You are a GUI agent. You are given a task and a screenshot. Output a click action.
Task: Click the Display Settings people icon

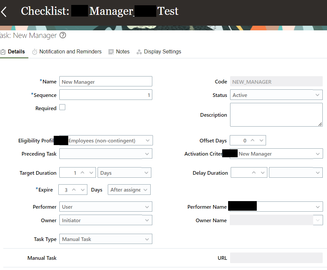click(139, 51)
